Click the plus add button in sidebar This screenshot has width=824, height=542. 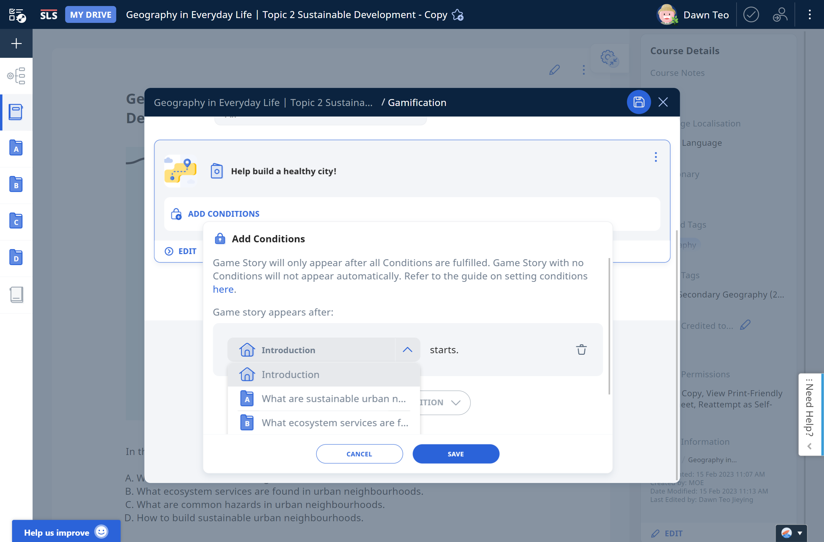tap(16, 43)
